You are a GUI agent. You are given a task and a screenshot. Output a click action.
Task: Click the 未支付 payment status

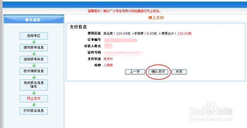coord(108,59)
